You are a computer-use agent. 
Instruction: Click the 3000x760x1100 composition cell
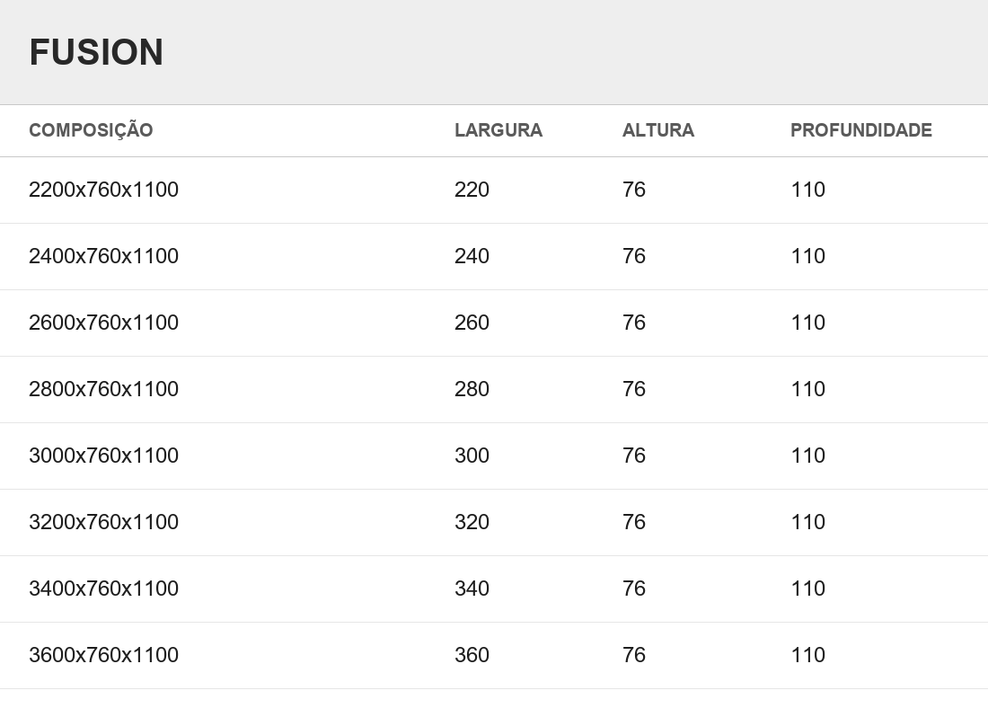click(x=103, y=456)
